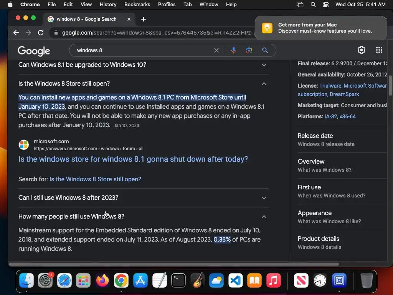The image size is (393, 295).
Task: Open the Edit menu in menu bar
Action: coord(68,5)
